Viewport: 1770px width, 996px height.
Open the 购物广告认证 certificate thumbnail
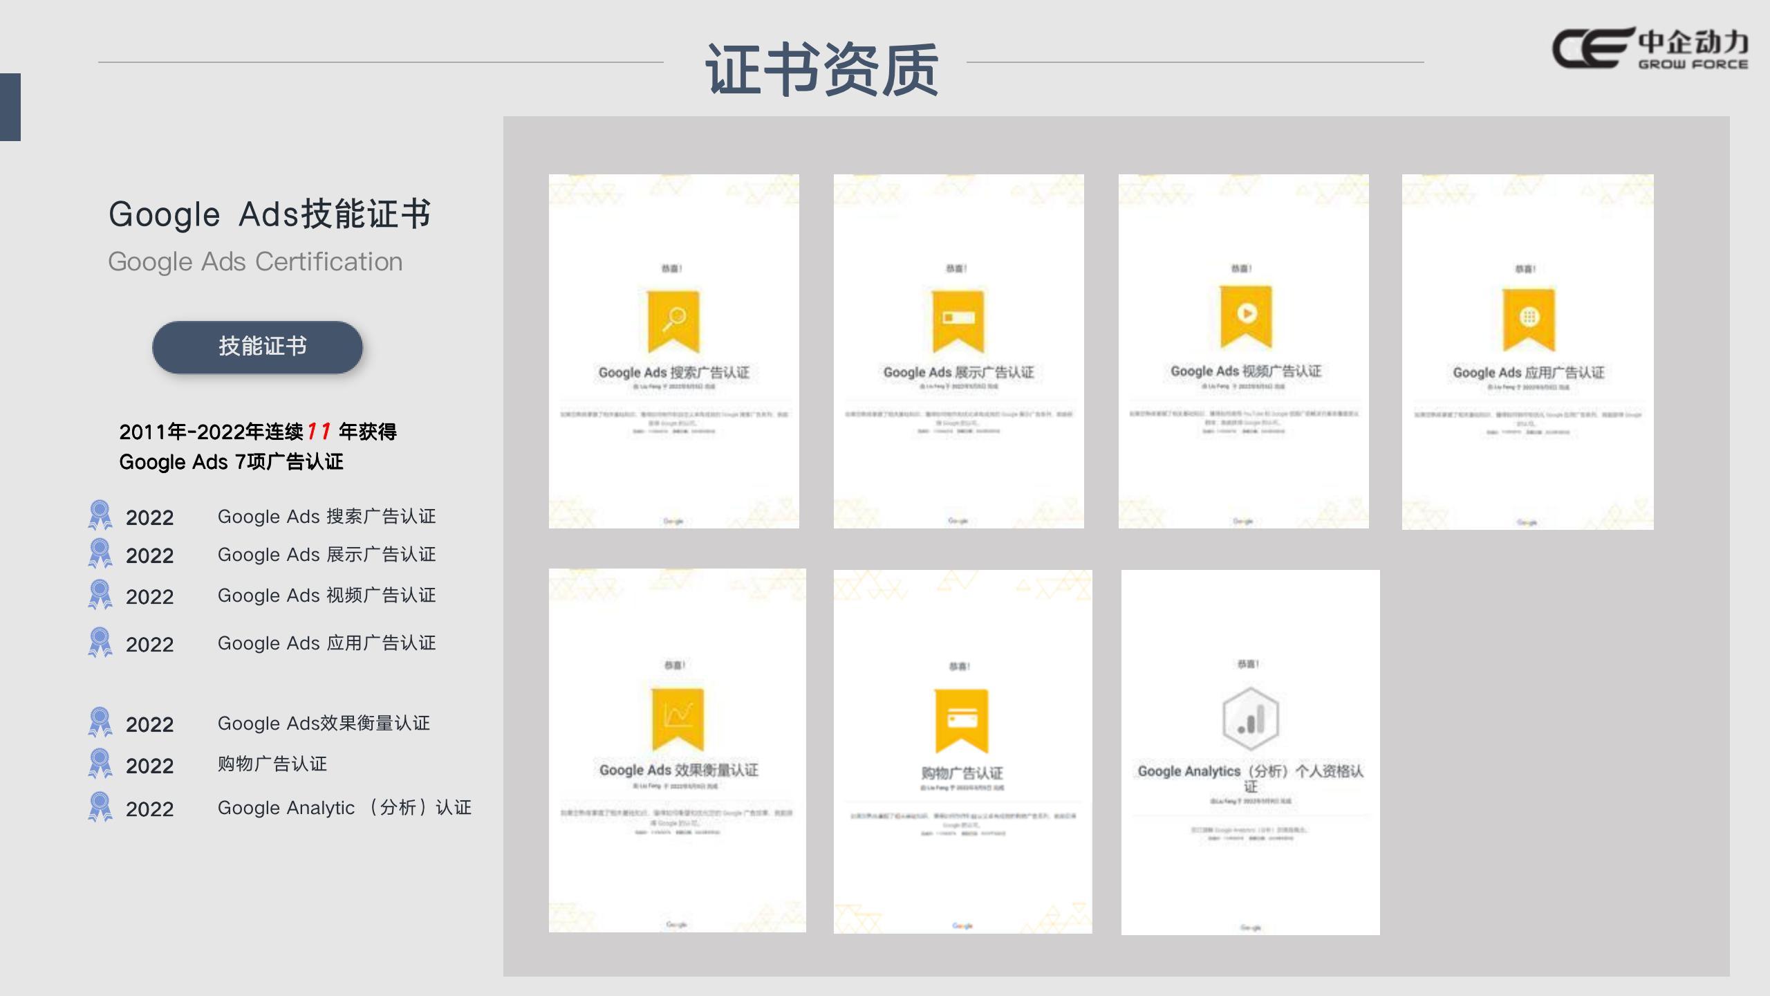tap(963, 752)
